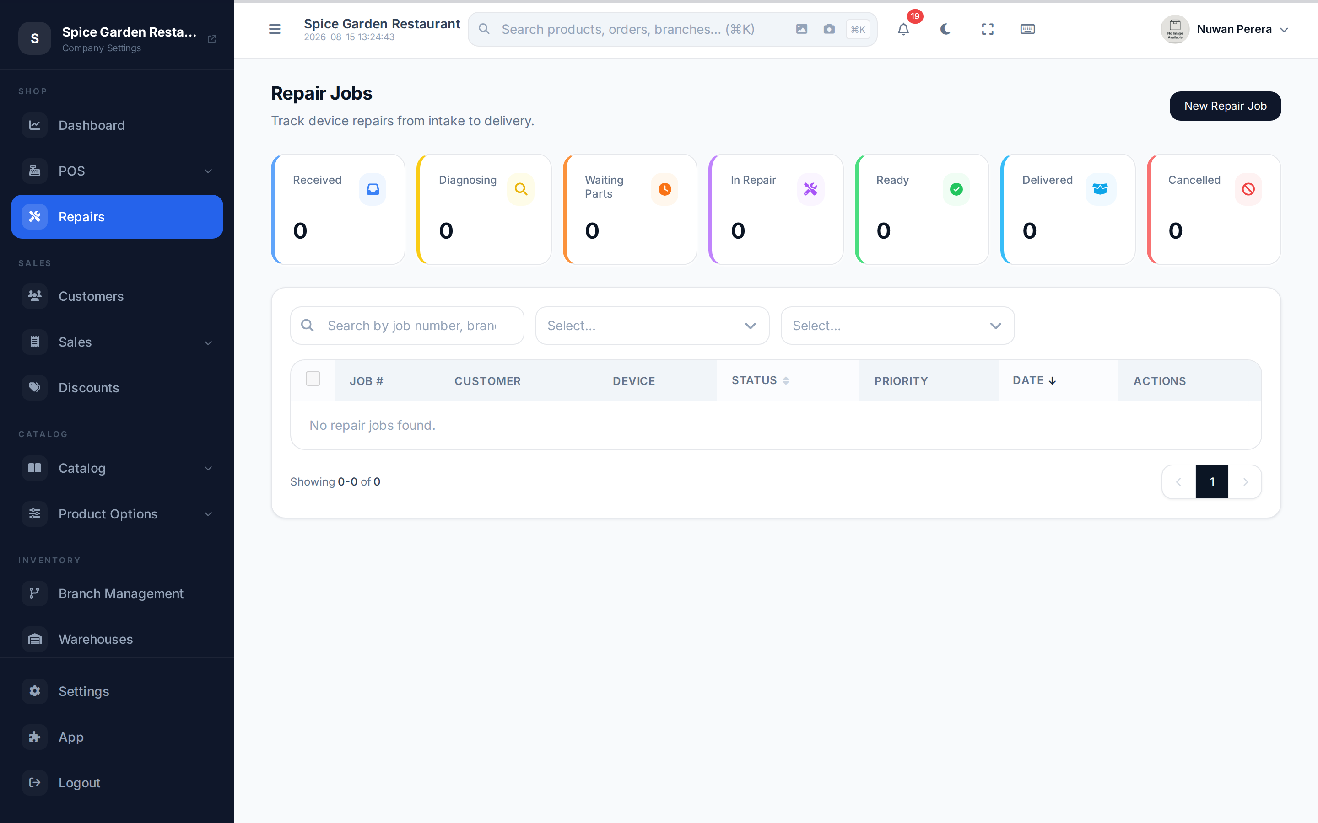1318x823 pixels.
Task: Open Discounts in the sidebar
Action: click(x=117, y=388)
